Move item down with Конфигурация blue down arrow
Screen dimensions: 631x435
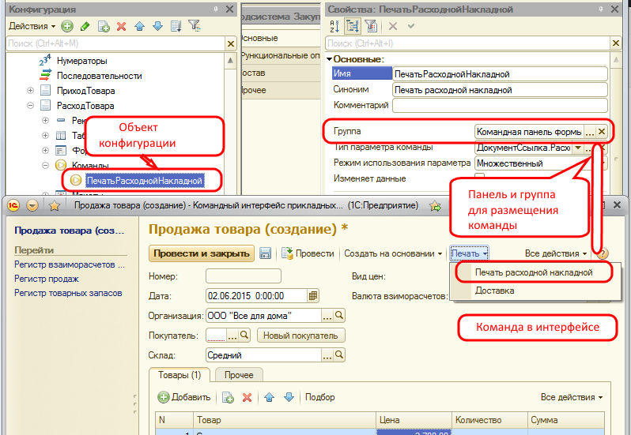tap(157, 27)
